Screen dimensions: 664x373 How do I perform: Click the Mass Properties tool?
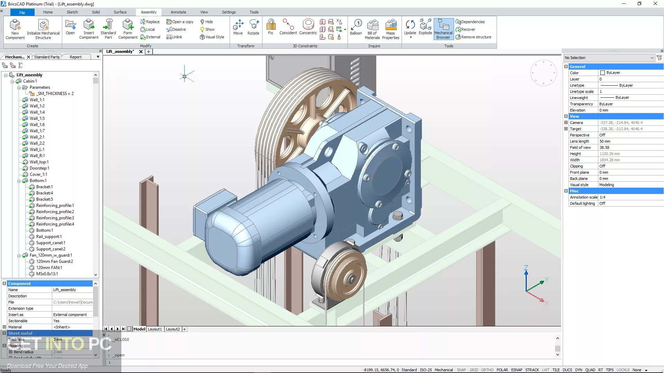pos(391,29)
